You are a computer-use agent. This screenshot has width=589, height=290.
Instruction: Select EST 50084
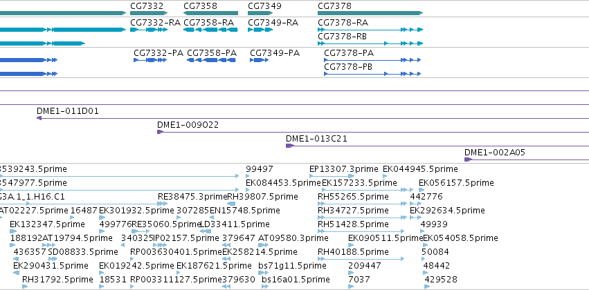(435, 252)
